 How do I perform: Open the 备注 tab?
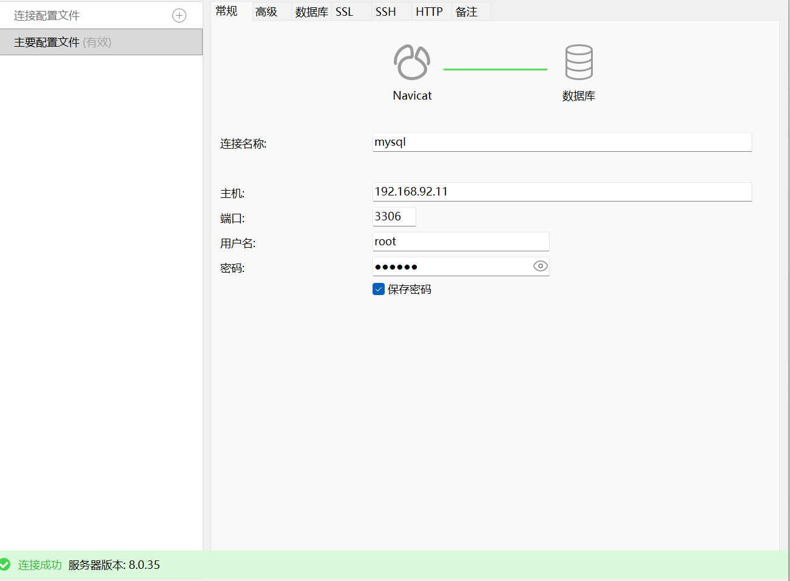click(471, 12)
